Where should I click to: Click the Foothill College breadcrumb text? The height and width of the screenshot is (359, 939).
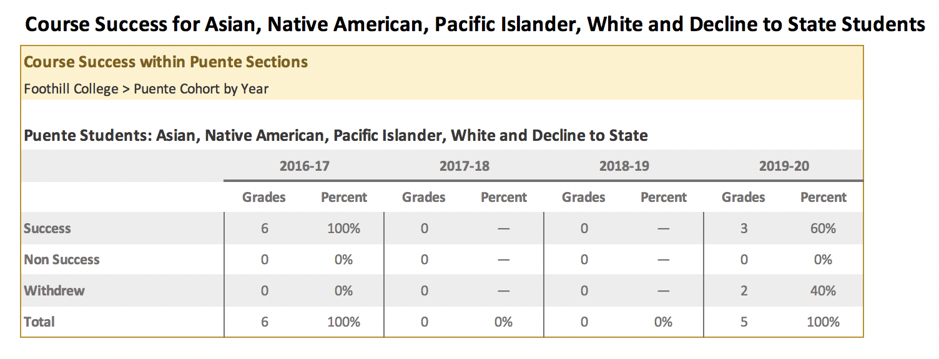tap(71, 89)
